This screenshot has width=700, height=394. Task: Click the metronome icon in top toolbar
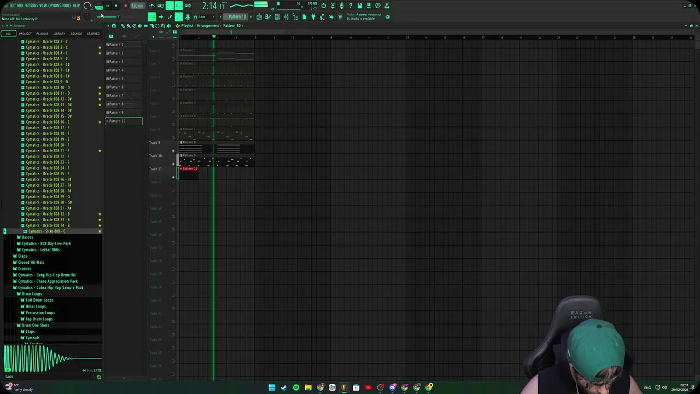click(x=151, y=5)
